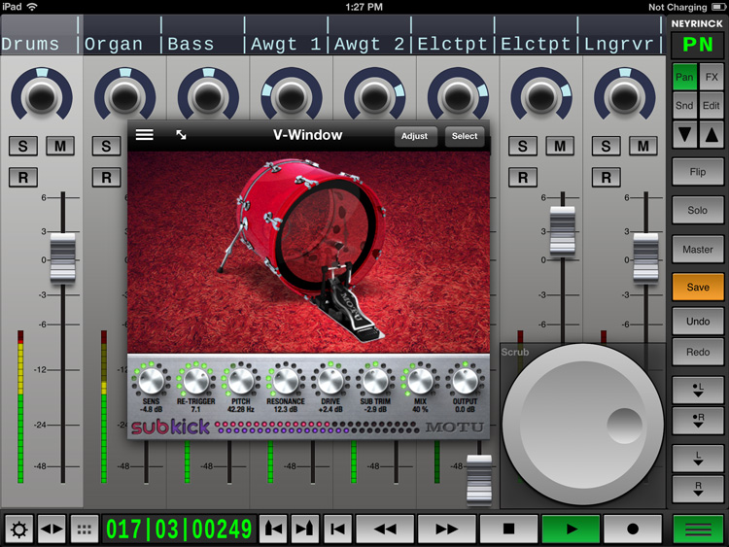Screen dimensions: 729x547
Task: Mute the second Elctpt channel
Action: pos(560,146)
